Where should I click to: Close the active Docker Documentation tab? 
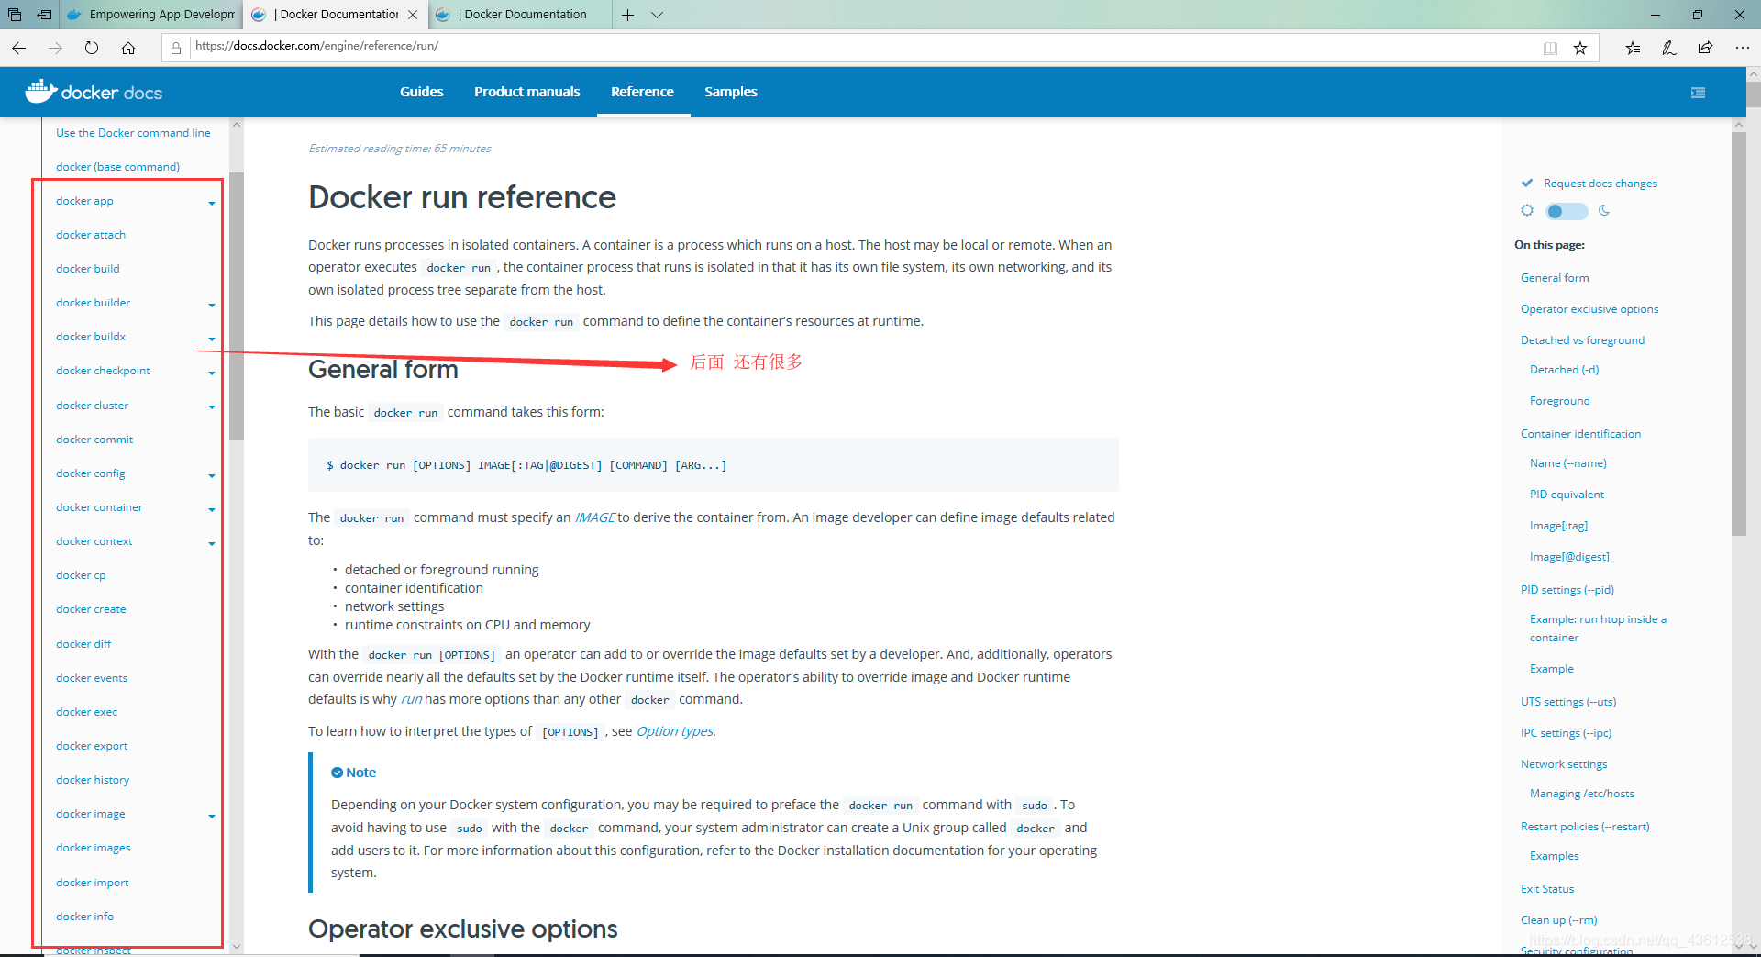pyautogui.click(x=413, y=15)
